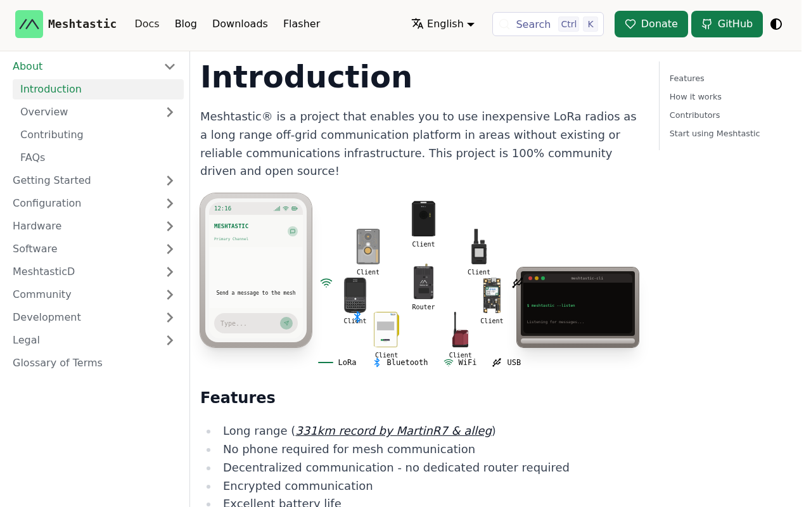Click the red antenna client device

coord(460,330)
